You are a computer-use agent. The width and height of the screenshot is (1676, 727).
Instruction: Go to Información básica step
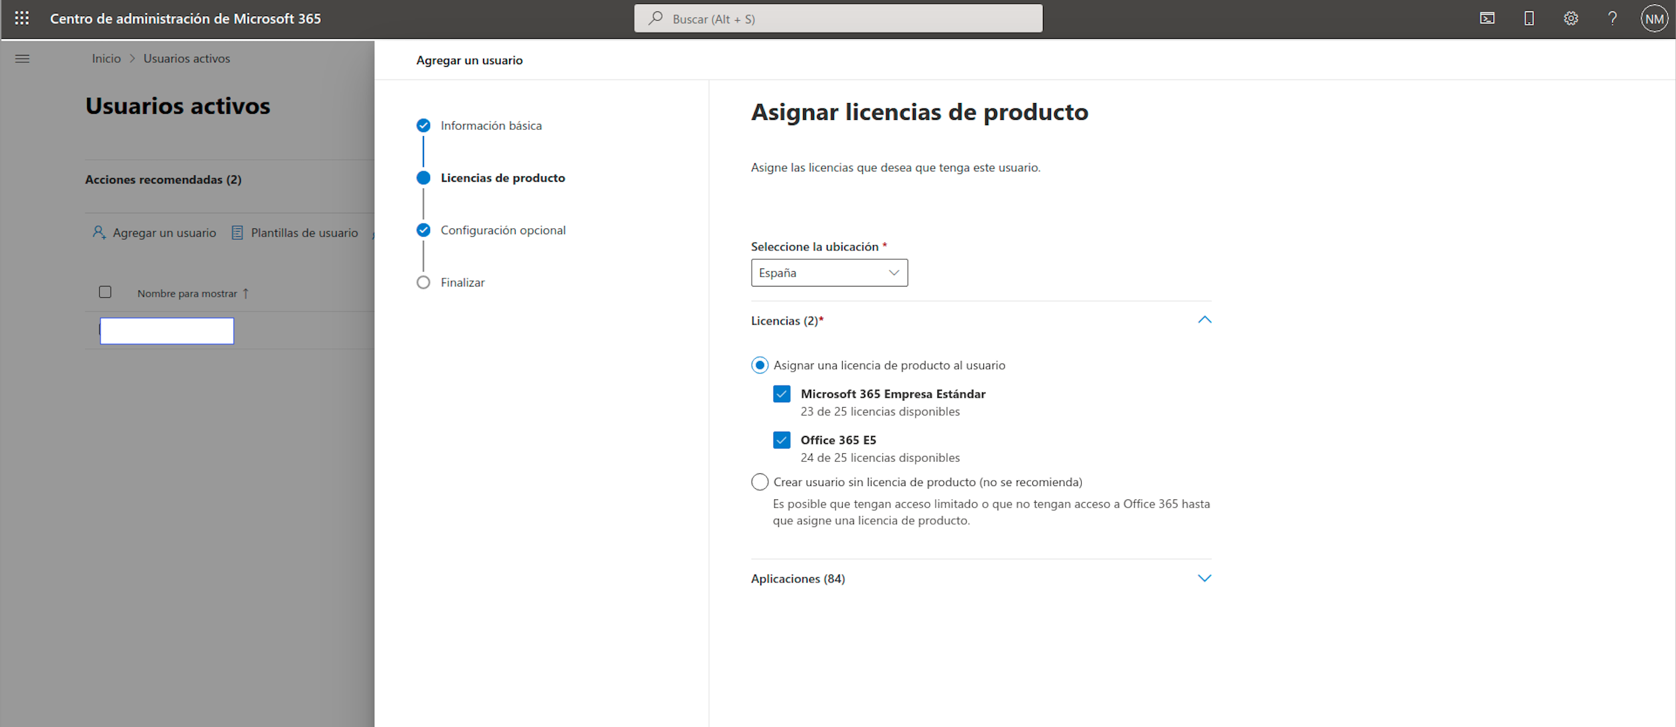click(x=491, y=126)
